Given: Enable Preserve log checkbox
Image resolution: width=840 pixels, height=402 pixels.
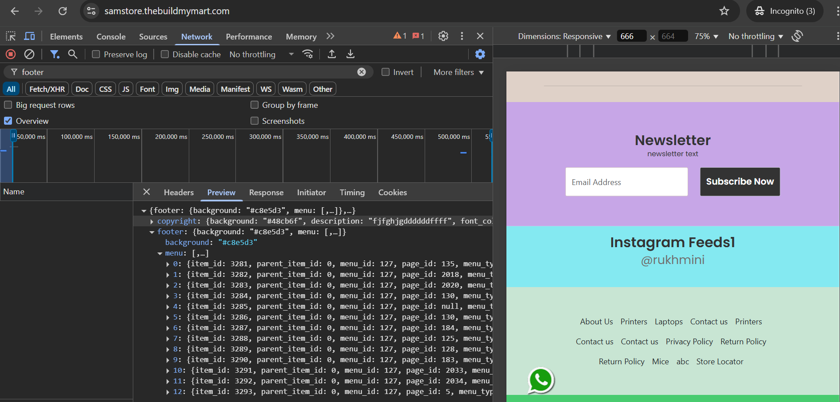Looking at the screenshot, I should click(96, 54).
